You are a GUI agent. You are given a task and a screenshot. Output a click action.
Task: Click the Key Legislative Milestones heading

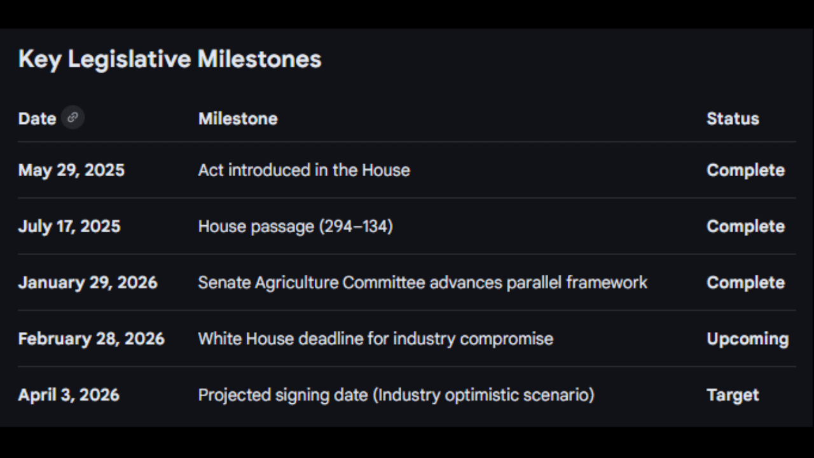pyautogui.click(x=170, y=59)
